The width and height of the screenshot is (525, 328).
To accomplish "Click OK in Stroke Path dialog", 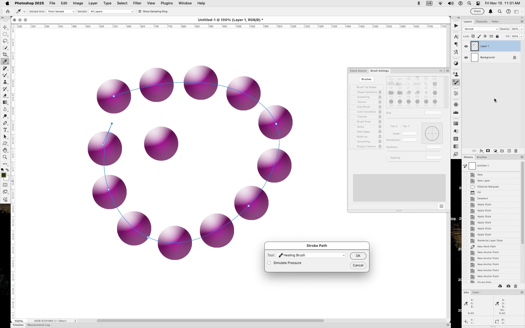I will [358, 256].
